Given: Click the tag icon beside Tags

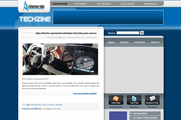Looking at the screenshot, I should point(24,105).
